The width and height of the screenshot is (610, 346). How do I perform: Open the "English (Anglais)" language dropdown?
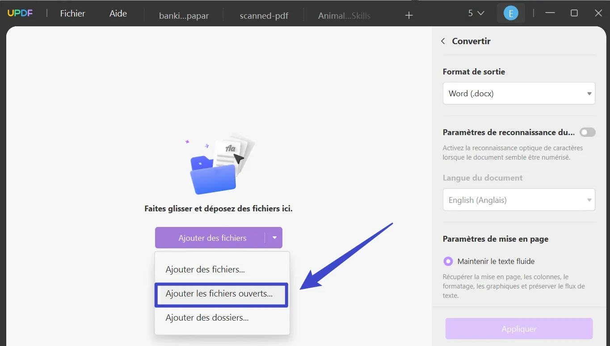coord(518,200)
